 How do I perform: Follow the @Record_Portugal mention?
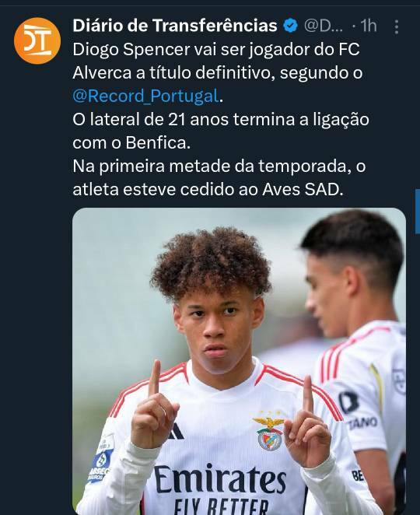145,96
